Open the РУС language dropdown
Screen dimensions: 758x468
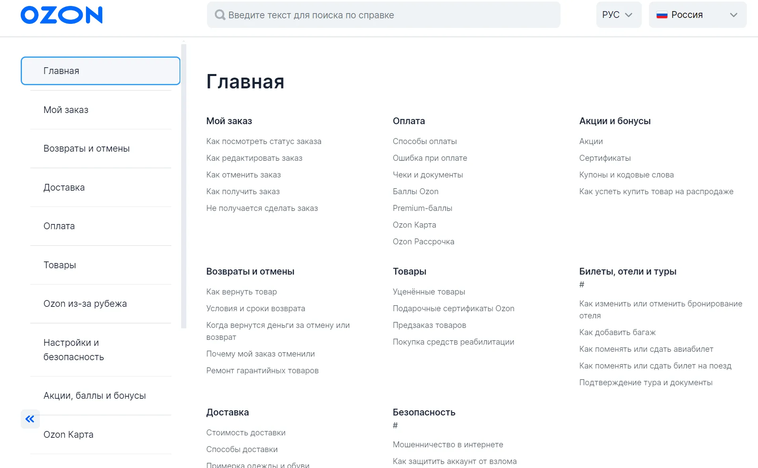click(x=618, y=15)
